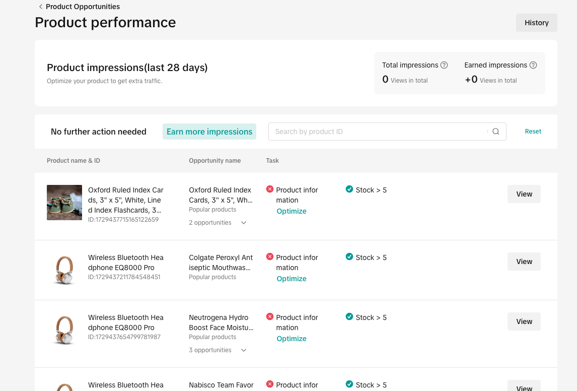Viewport: 577px width, 391px height.
Task: Click Reset link next to search
Action: (x=533, y=132)
